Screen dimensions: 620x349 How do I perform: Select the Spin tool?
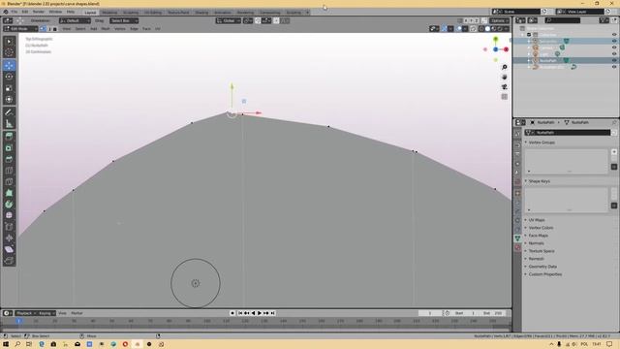[x=9, y=205]
